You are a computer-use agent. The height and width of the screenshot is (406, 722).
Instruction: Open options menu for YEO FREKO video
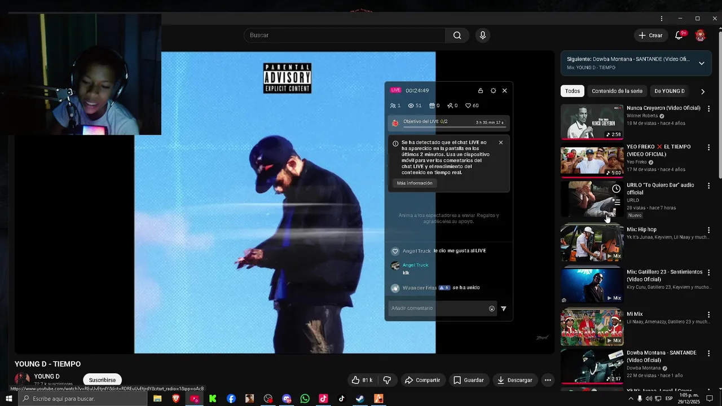point(709,147)
